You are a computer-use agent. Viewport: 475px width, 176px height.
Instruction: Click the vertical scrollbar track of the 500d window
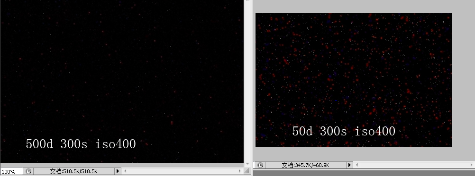247,82
